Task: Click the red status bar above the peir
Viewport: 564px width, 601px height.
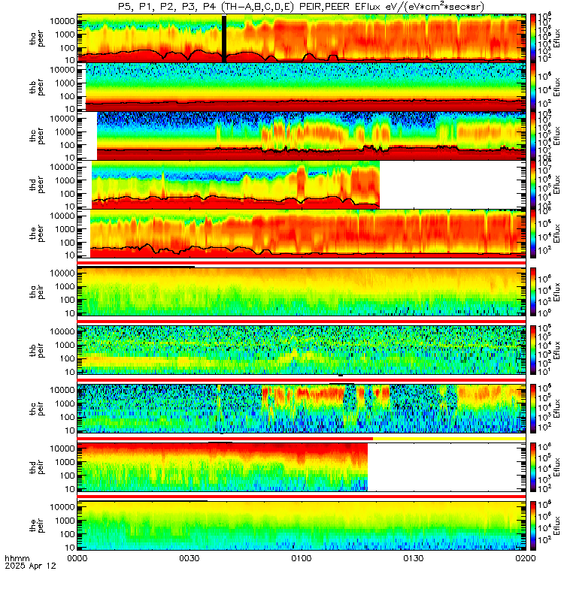Action: click(302, 497)
